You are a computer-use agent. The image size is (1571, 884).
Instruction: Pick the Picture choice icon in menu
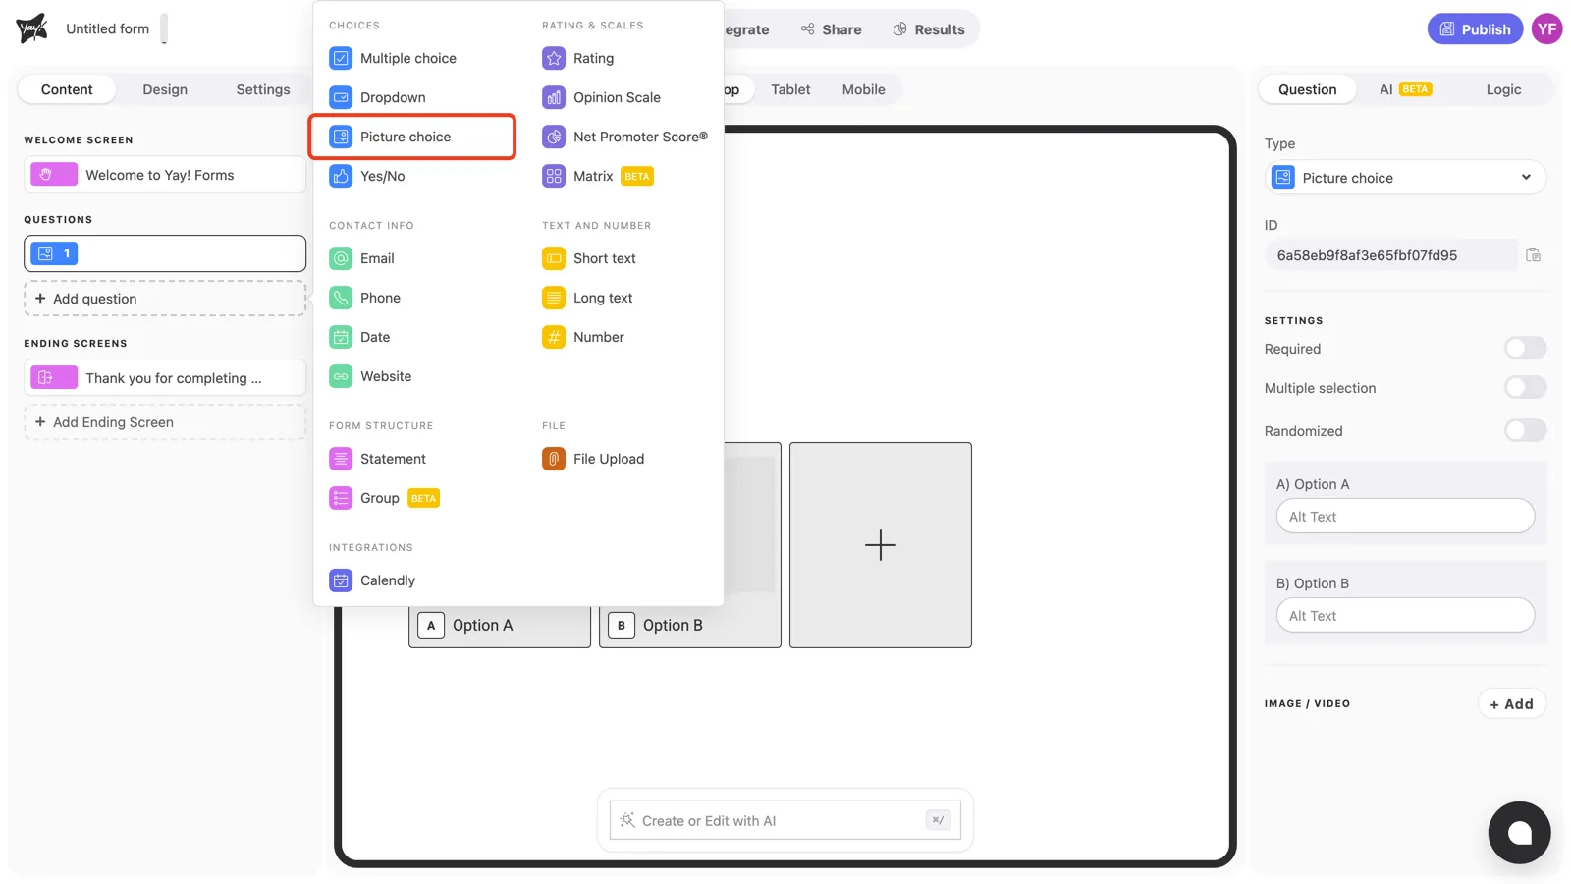[x=341, y=137]
